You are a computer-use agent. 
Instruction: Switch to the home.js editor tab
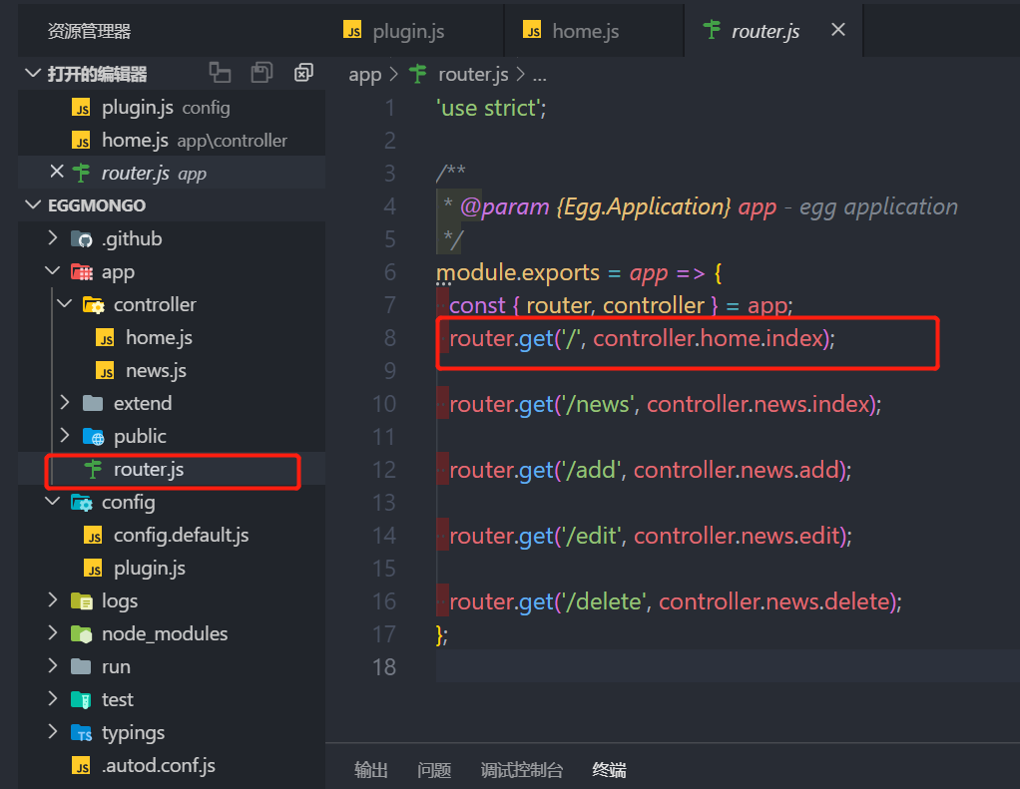pyautogui.click(x=585, y=31)
